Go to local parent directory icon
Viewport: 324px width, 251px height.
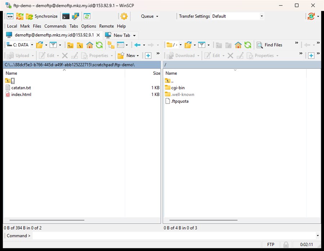point(70,45)
